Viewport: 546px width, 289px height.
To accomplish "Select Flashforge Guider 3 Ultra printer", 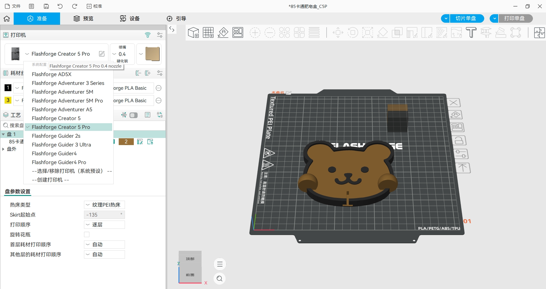I will click(68, 144).
